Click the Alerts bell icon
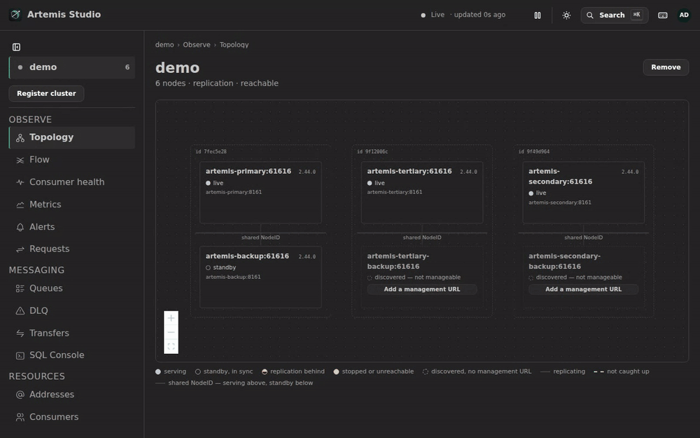Viewport: 700px width, 438px height. [x=20, y=227]
